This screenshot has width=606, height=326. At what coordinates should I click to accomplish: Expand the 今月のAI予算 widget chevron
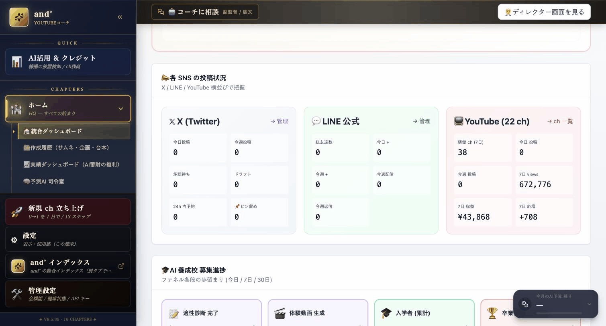[589, 304]
